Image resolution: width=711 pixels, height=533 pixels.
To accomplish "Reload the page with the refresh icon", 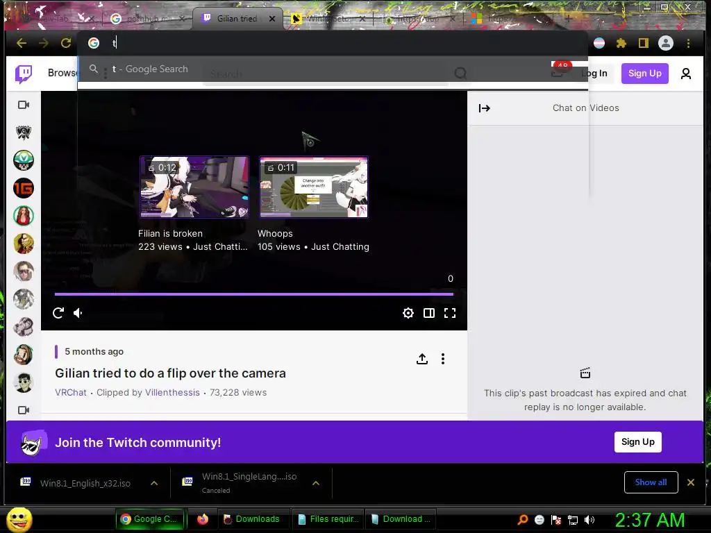I will [x=66, y=43].
